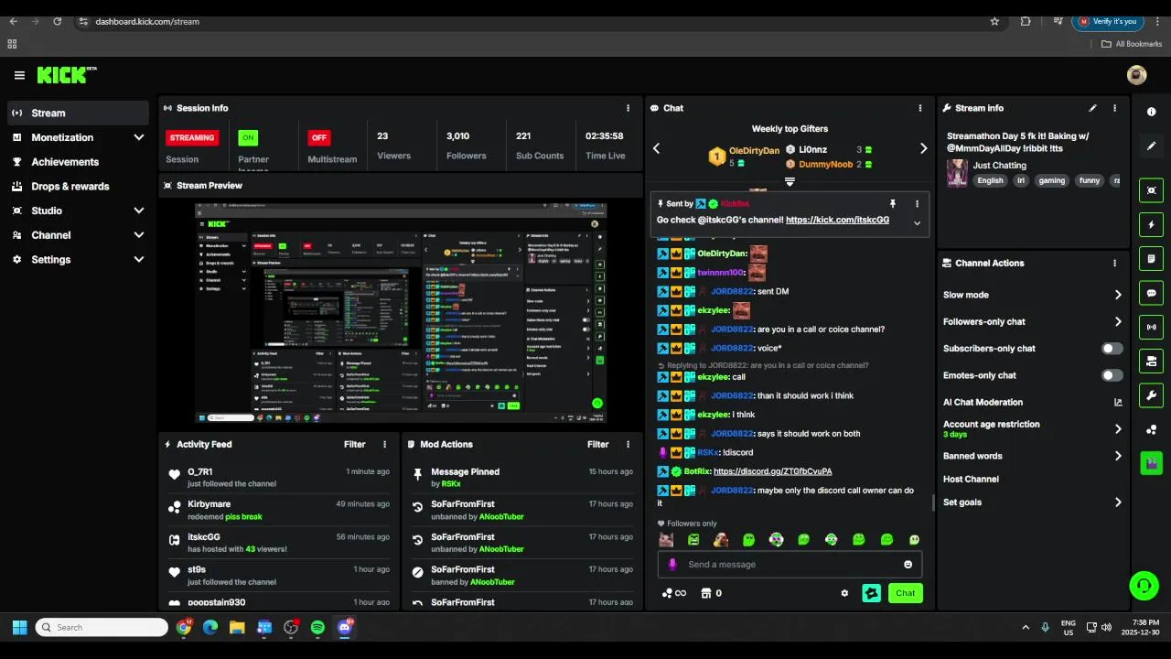1171x659 pixels.
Task: Edit stream info via pencil icon
Action: [1092, 108]
